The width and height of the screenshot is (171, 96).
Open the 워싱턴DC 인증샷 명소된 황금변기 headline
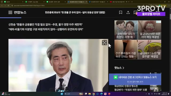tap(131, 88)
